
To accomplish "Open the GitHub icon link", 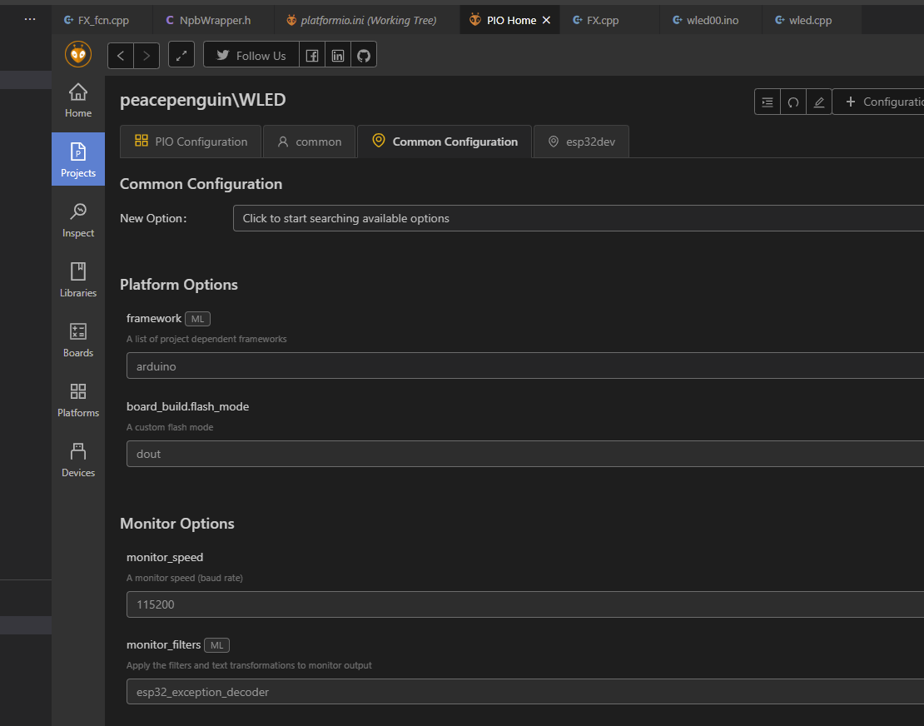I will pyautogui.click(x=364, y=56).
